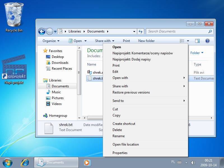Click the Type column header
This screenshot has width=224, height=168.
pyautogui.click(x=197, y=64)
